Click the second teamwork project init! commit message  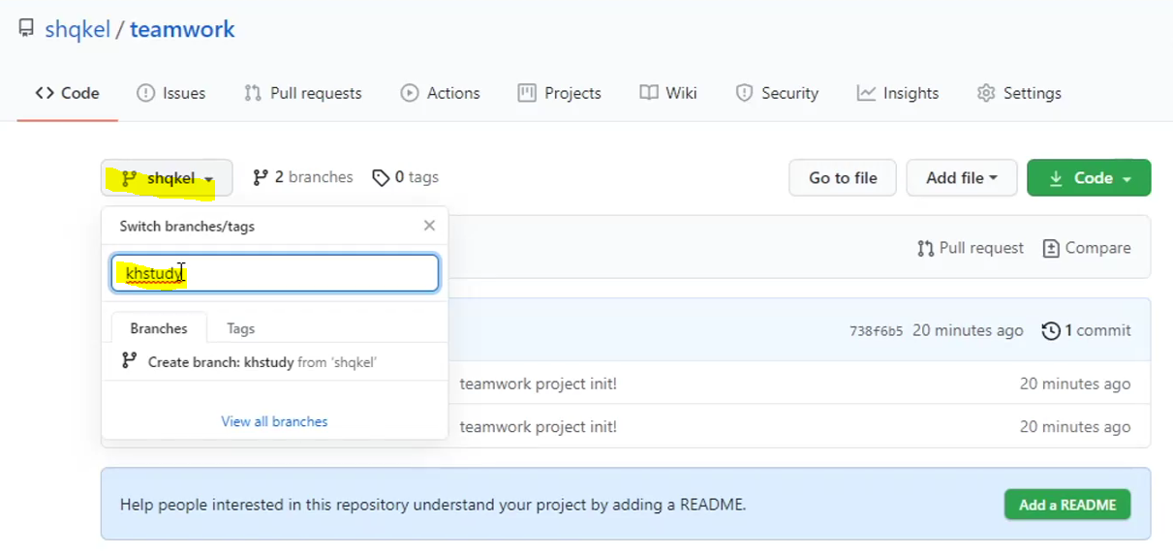(x=538, y=426)
